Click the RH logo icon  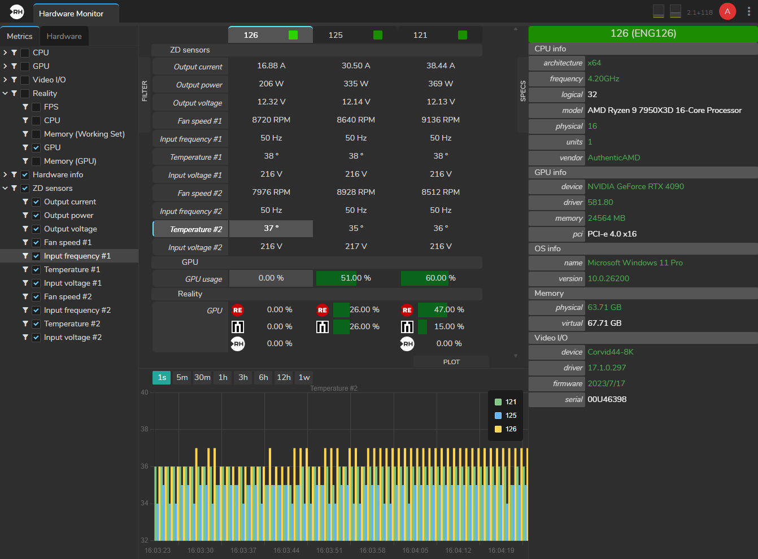(x=17, y=11)
